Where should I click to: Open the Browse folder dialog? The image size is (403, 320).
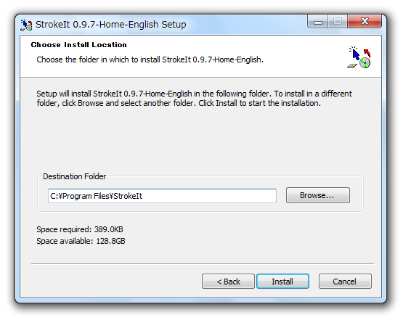click(317, 195)
